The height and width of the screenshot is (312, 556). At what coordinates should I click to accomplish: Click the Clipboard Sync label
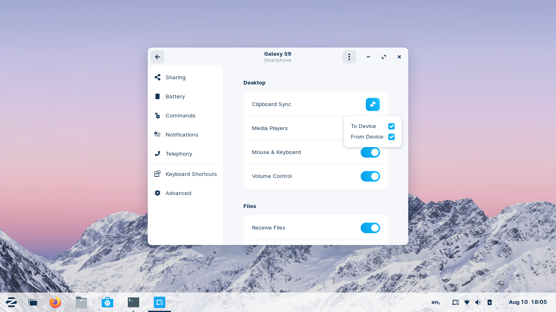point(271,104)
